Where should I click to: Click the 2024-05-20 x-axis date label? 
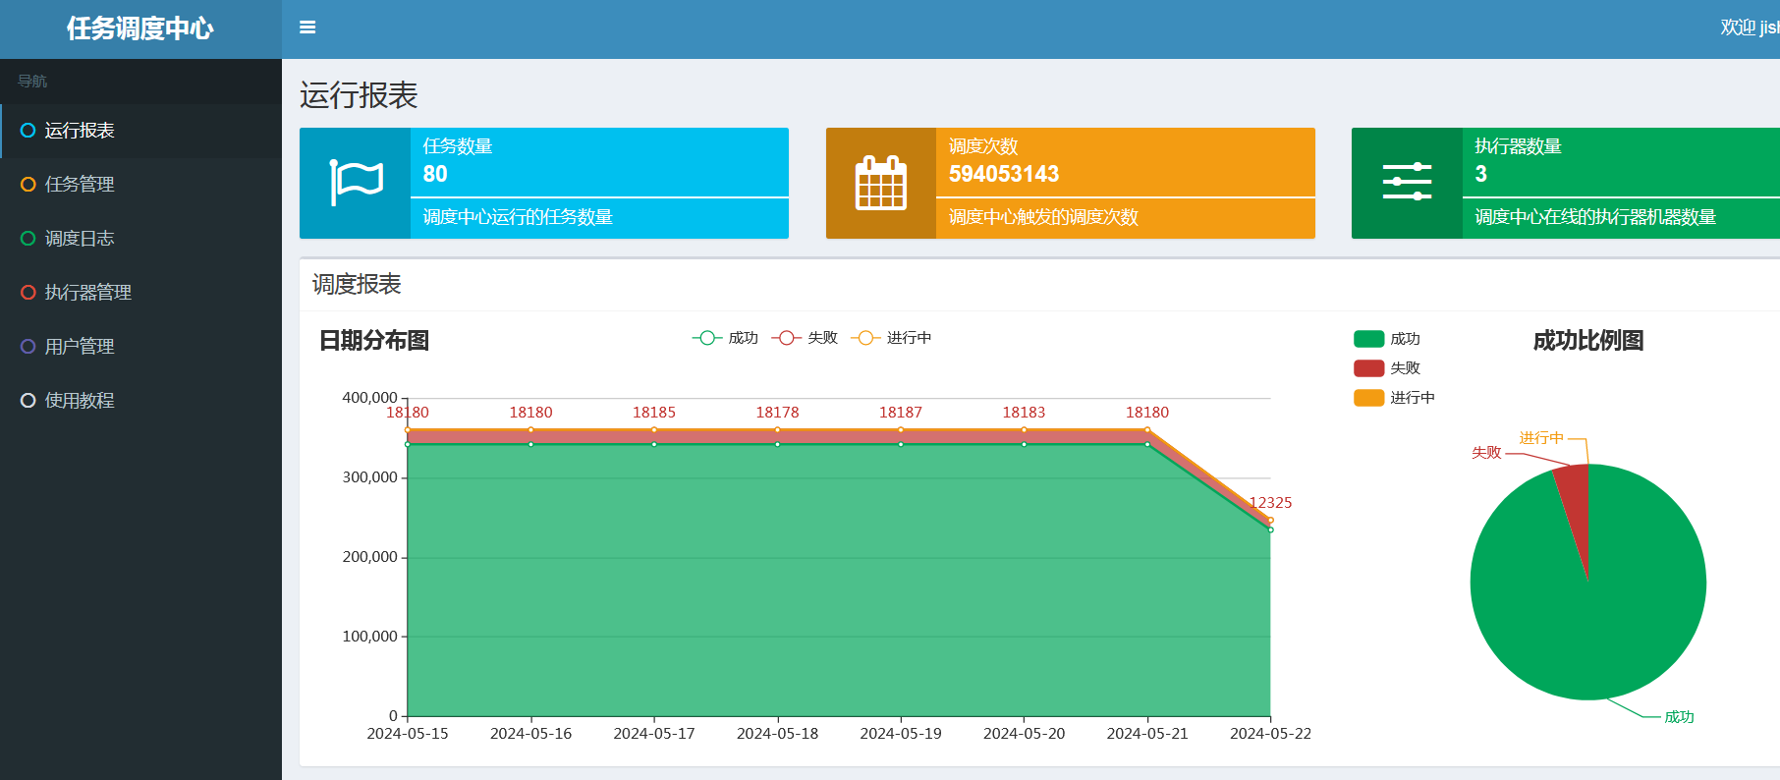click(x=1024, y=734)
